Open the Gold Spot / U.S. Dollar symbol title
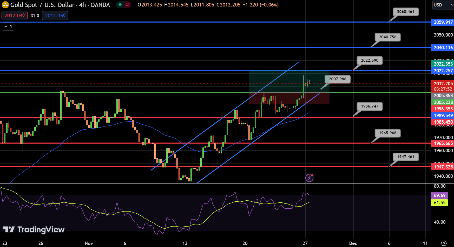The height and width of the screenshot is (247, 454). point(60,5)
